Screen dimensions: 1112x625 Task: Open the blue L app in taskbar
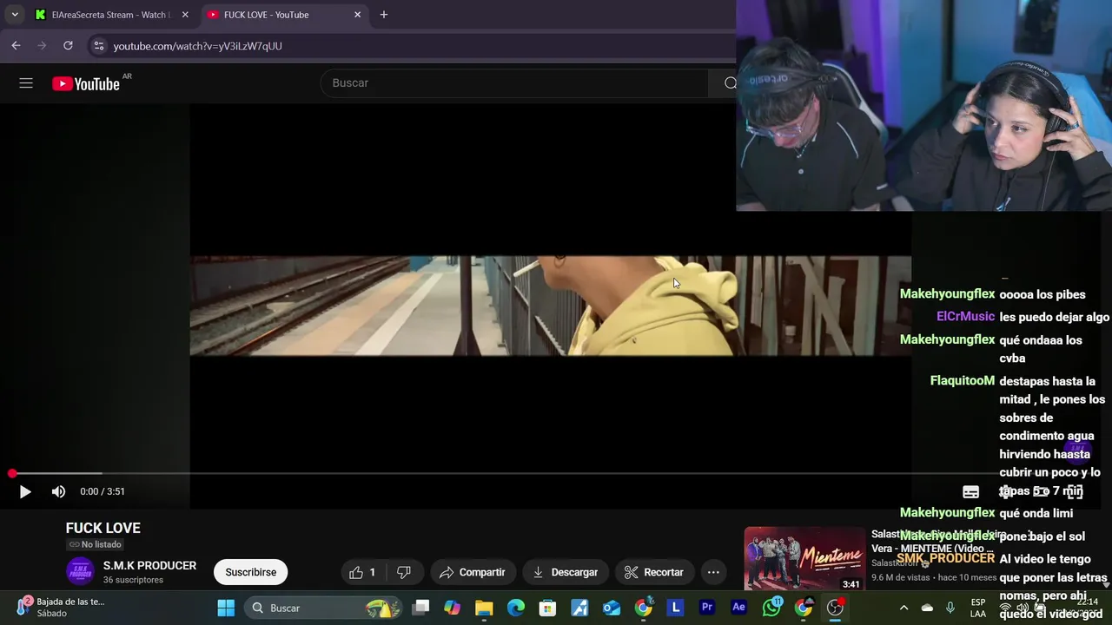pos(675,608)
